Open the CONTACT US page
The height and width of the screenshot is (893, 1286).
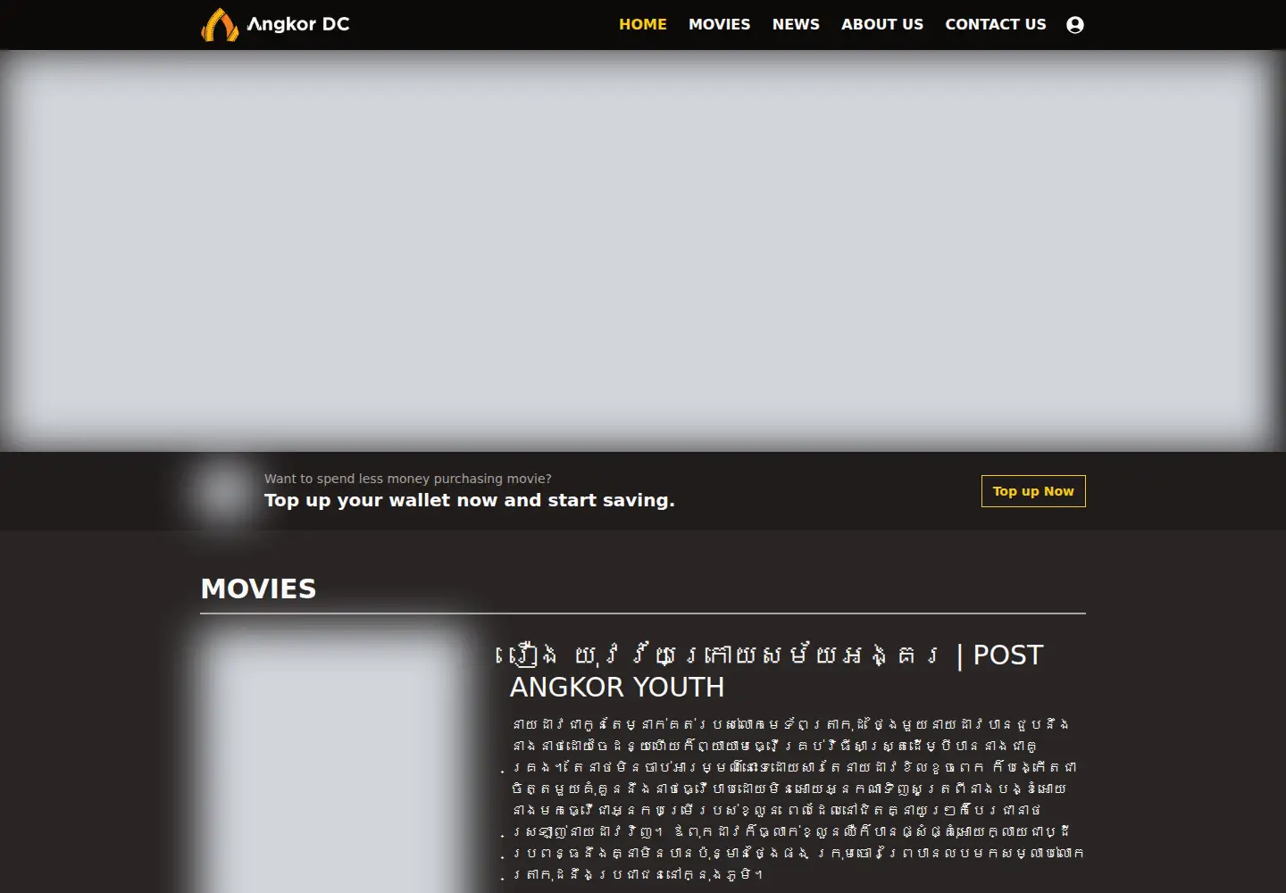tap(996, 24)
